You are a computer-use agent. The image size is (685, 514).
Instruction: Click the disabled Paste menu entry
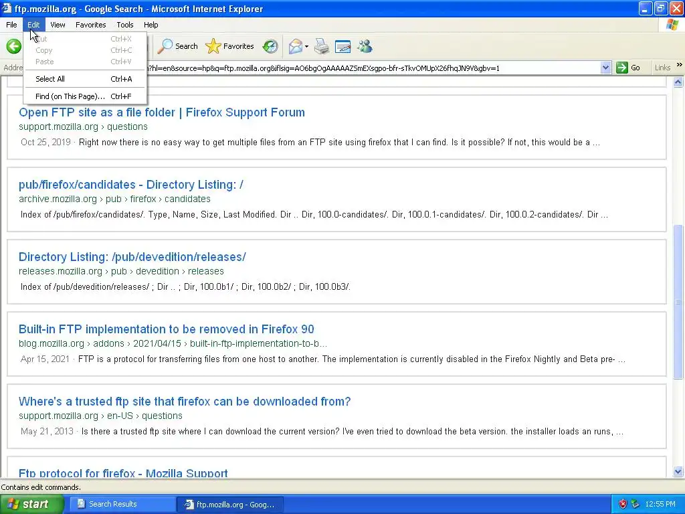coord(85,62)
